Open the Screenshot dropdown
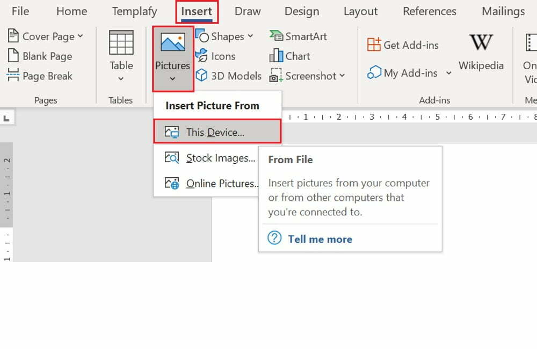This screenshot has width=537, height=349. click(x=342, y=76)
